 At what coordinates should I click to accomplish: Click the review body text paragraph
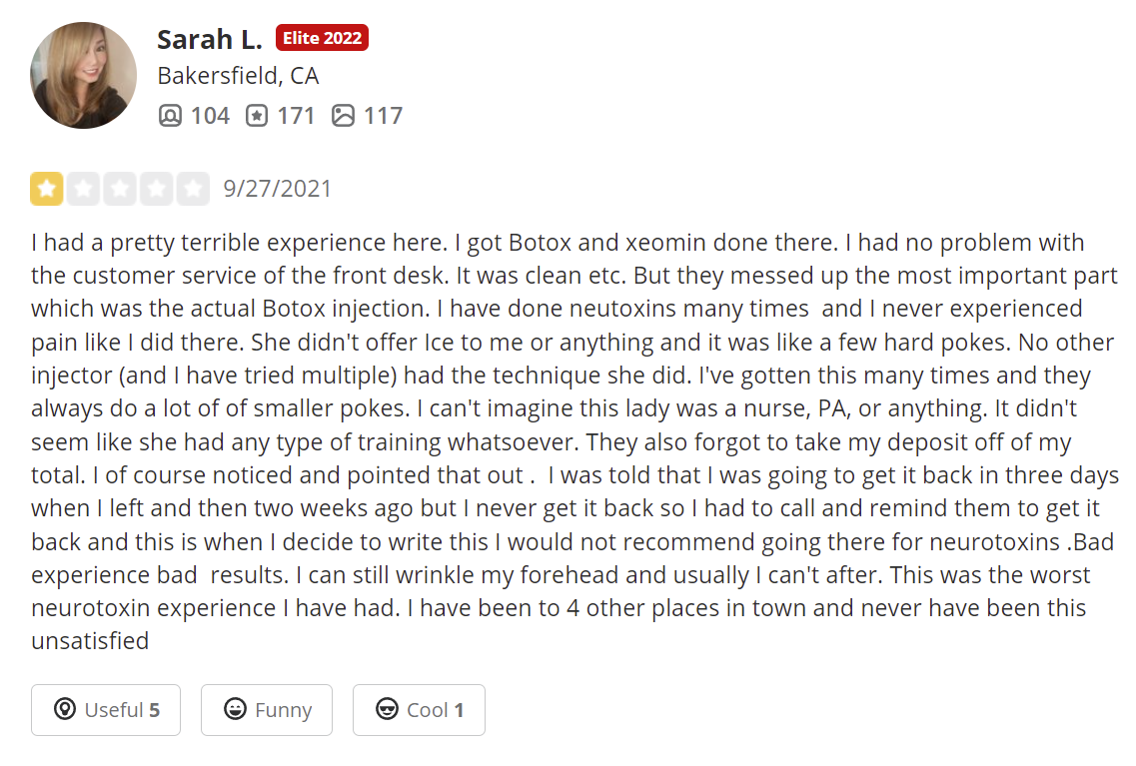tap(574, 441)
